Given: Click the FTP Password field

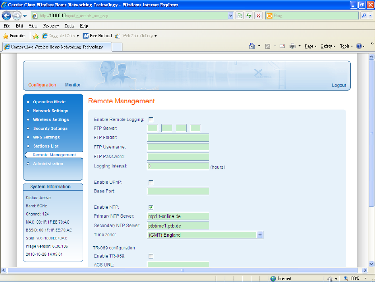Looking at the screenshot, I should 178,157.
